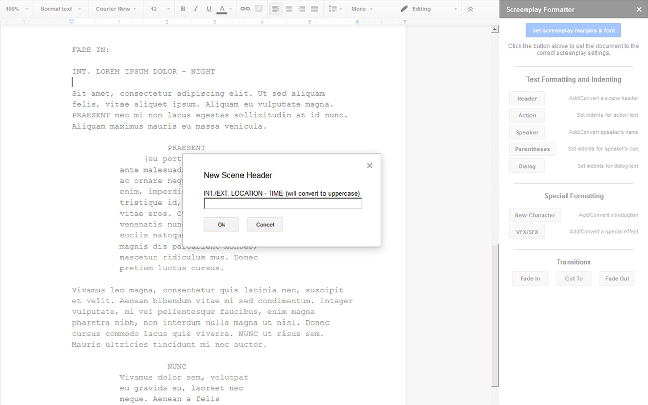Click the pencil Editing mode icon

(404, 9)
